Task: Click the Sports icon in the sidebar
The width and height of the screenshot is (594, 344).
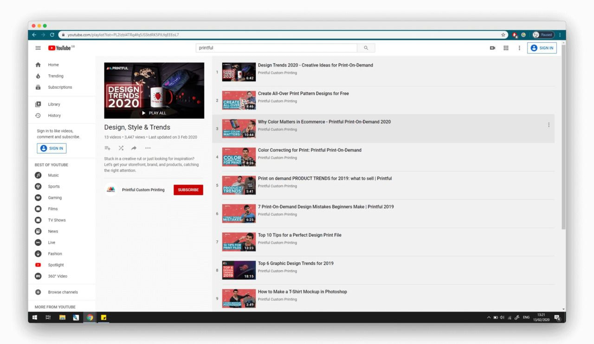Action: point(38,187)
